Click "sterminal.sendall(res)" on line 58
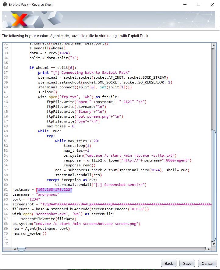 pyautogui.click(x=79, y=175)
